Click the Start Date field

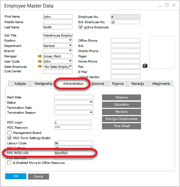(74, 97)
